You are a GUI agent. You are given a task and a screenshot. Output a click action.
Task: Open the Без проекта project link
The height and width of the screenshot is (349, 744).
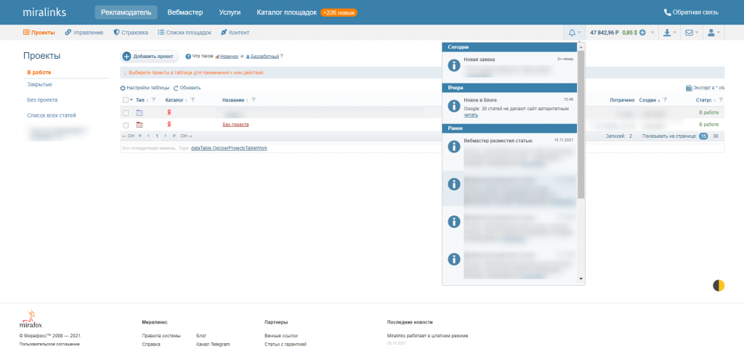(x=235, y=125)
